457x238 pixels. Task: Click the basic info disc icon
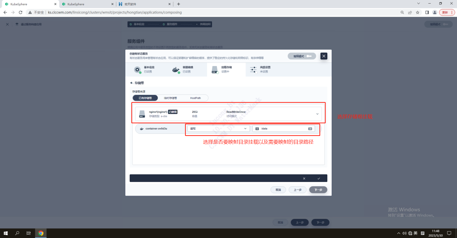[137, 69]
